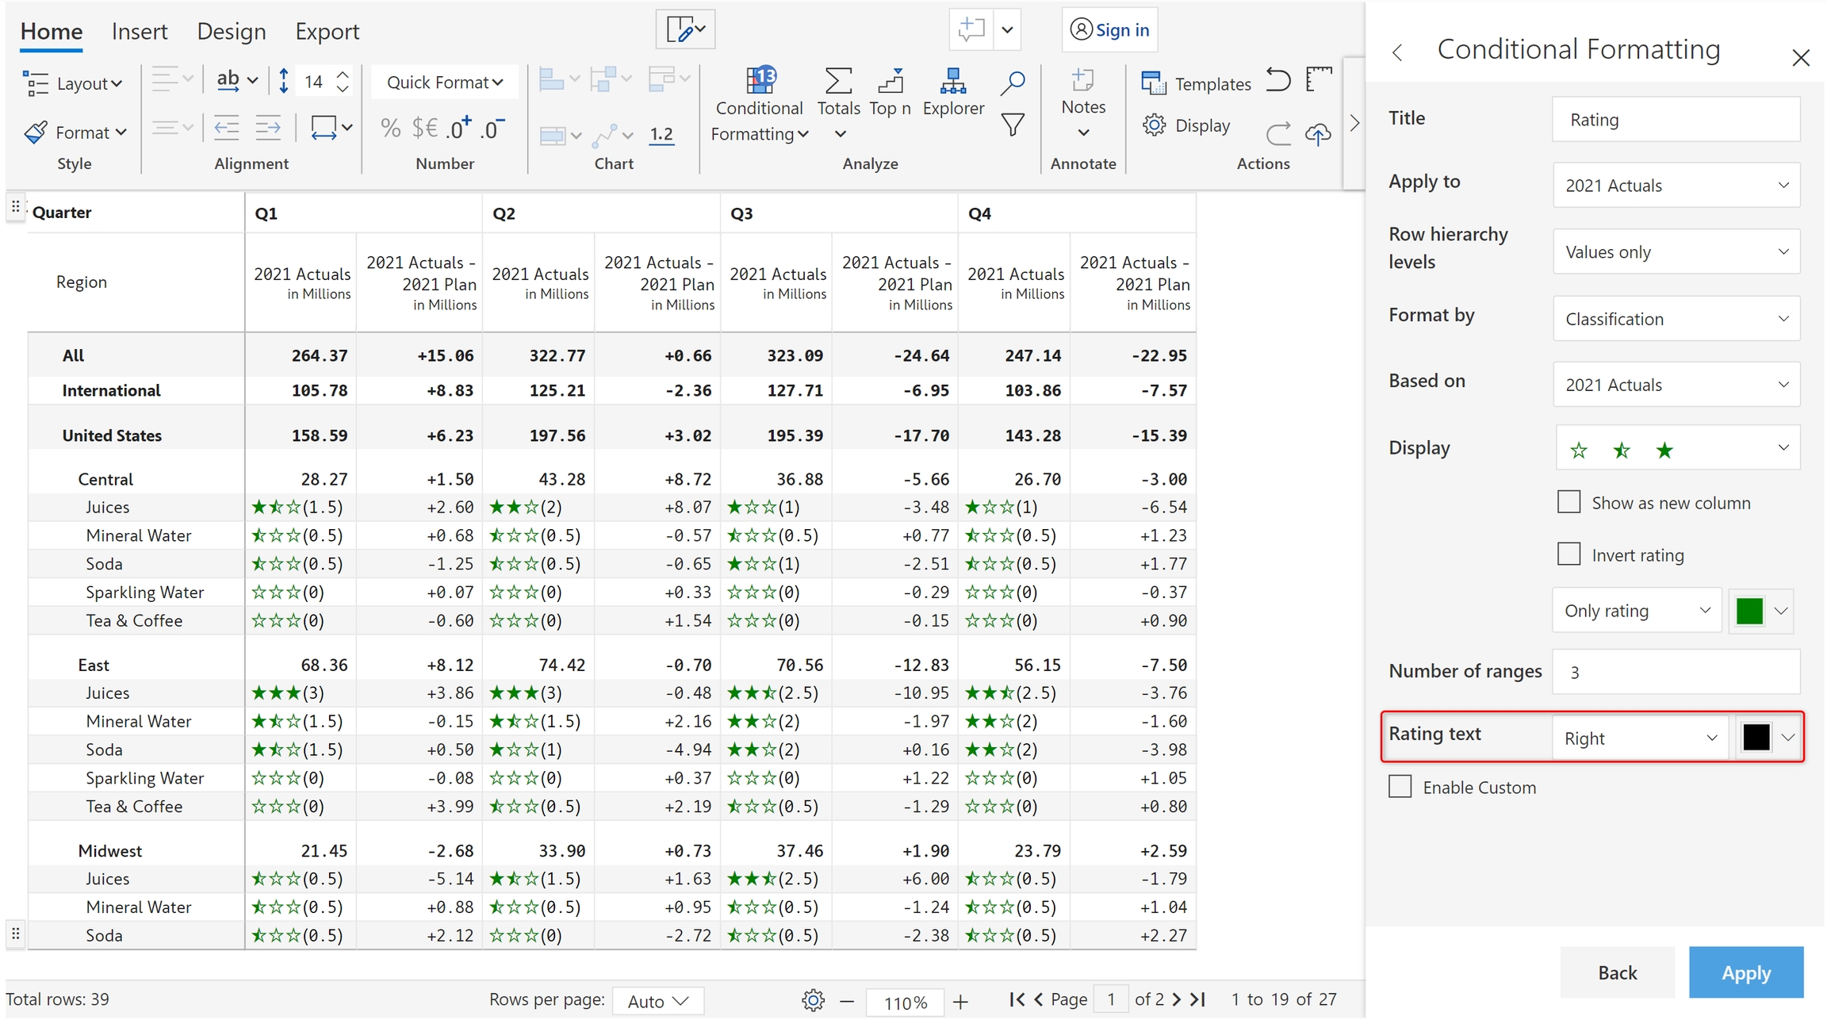
Task: Expand the Format by Classification dropdown
Action: (x=1676, y=319)
